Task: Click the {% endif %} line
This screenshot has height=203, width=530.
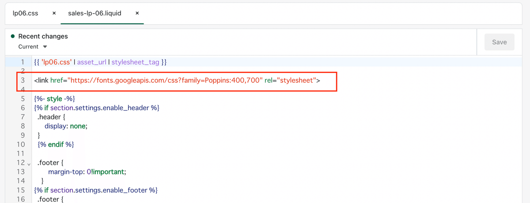Action: coord(56,144)
